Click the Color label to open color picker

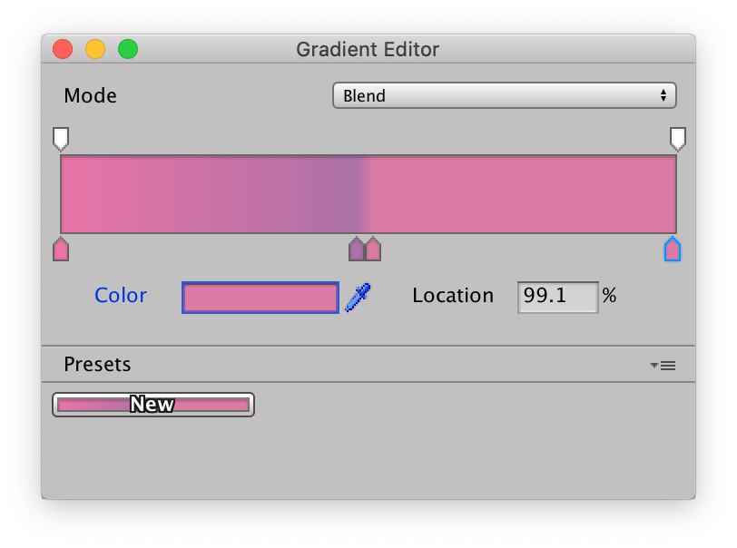coord(120,296)
